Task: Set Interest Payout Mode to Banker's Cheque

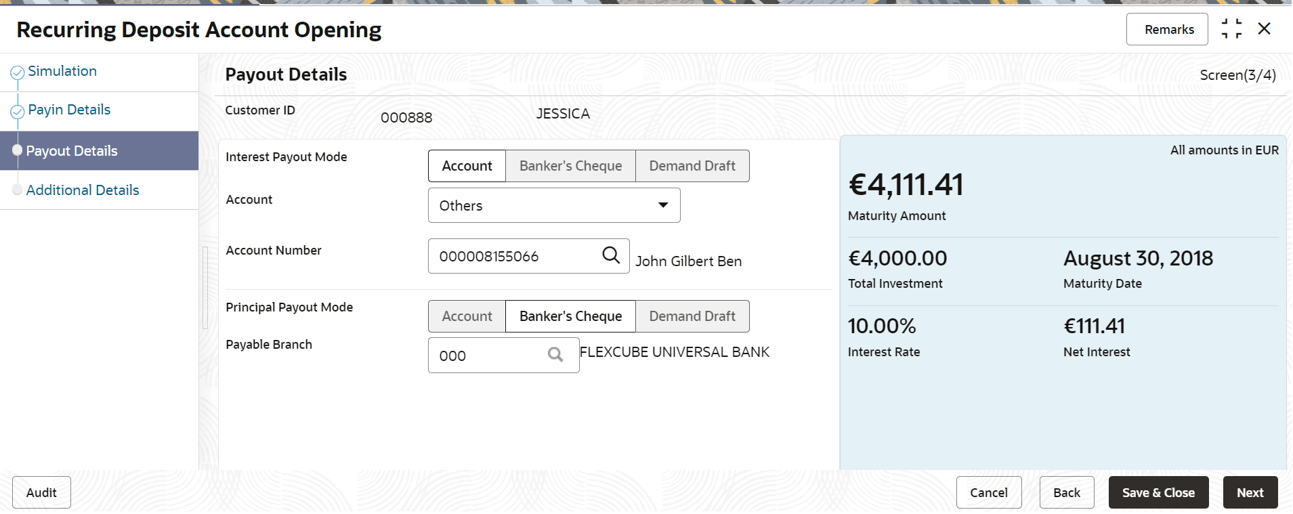Action: (x=570, y=166)
